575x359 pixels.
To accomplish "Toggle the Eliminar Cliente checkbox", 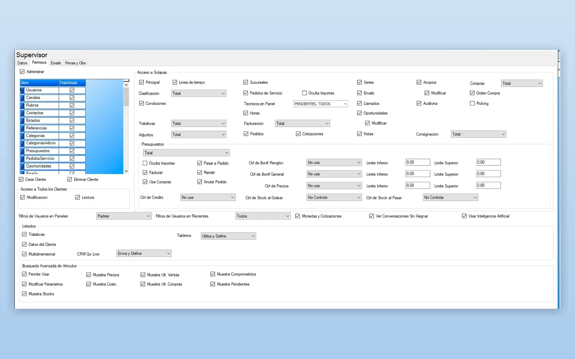I will point(70,179).
